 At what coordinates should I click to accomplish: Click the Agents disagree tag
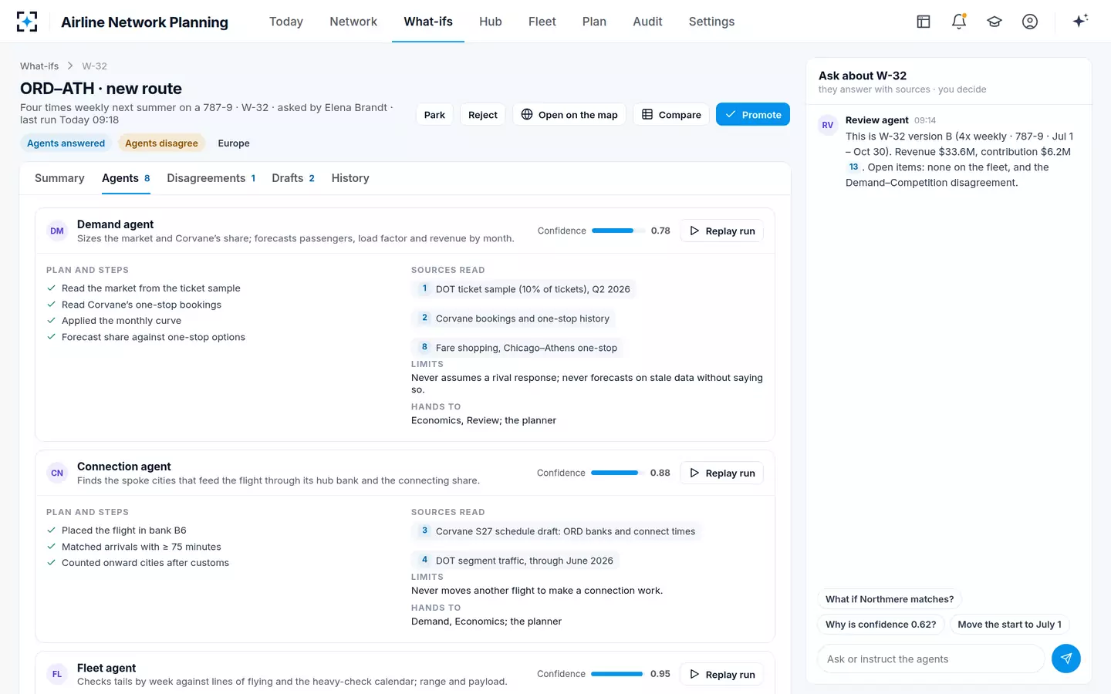(161, 143)
